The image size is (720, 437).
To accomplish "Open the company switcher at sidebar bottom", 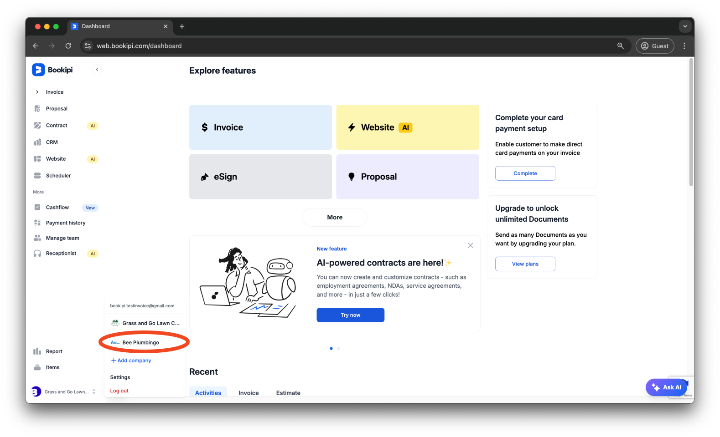I will pyautogui.click(x=64, y=391).
